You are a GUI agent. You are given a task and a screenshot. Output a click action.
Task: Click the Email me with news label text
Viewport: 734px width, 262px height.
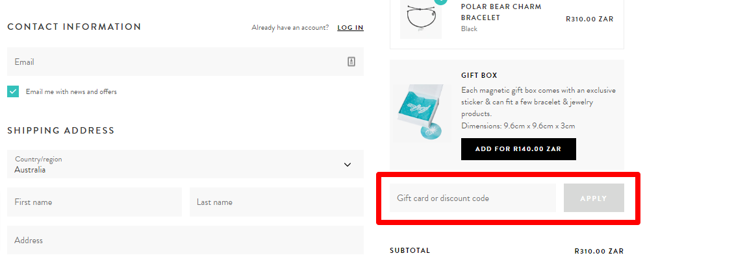pos(71,92)
